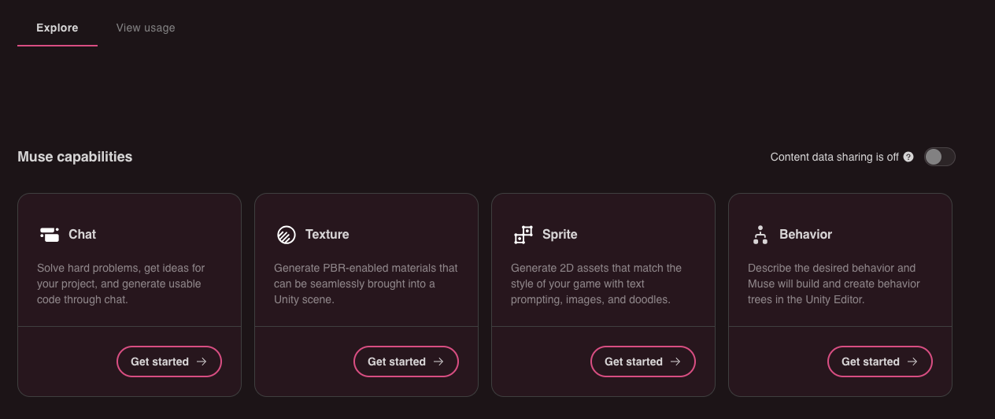995x419 pixels.
Task: Click the Sprite card title
Action: click(560, 234)
